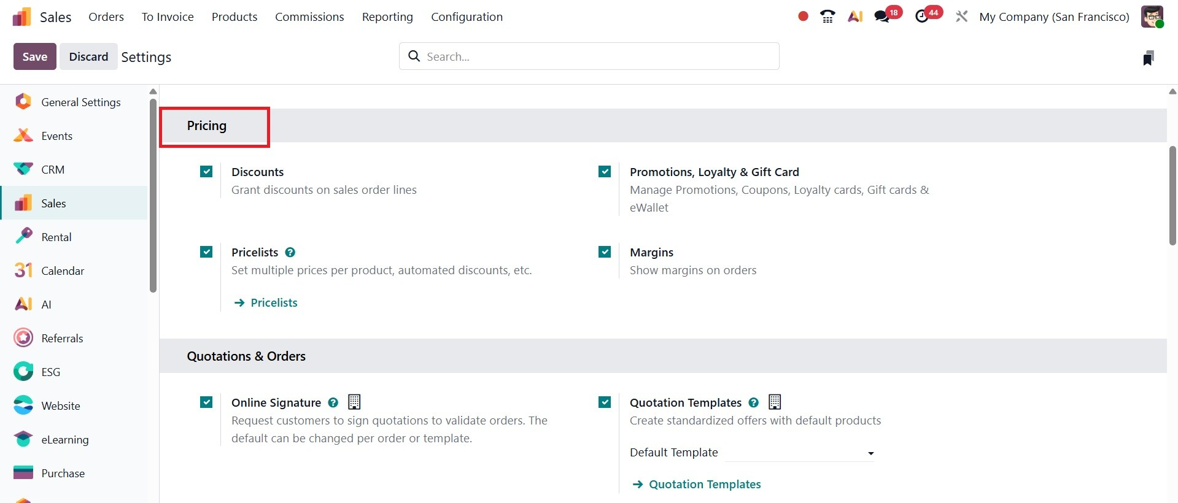
Task: Click the red recording indicator icon
Action: click(803, 17)
